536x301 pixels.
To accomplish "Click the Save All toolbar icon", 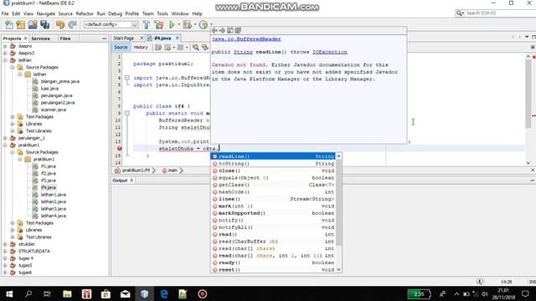I will [x=44, y=24].
